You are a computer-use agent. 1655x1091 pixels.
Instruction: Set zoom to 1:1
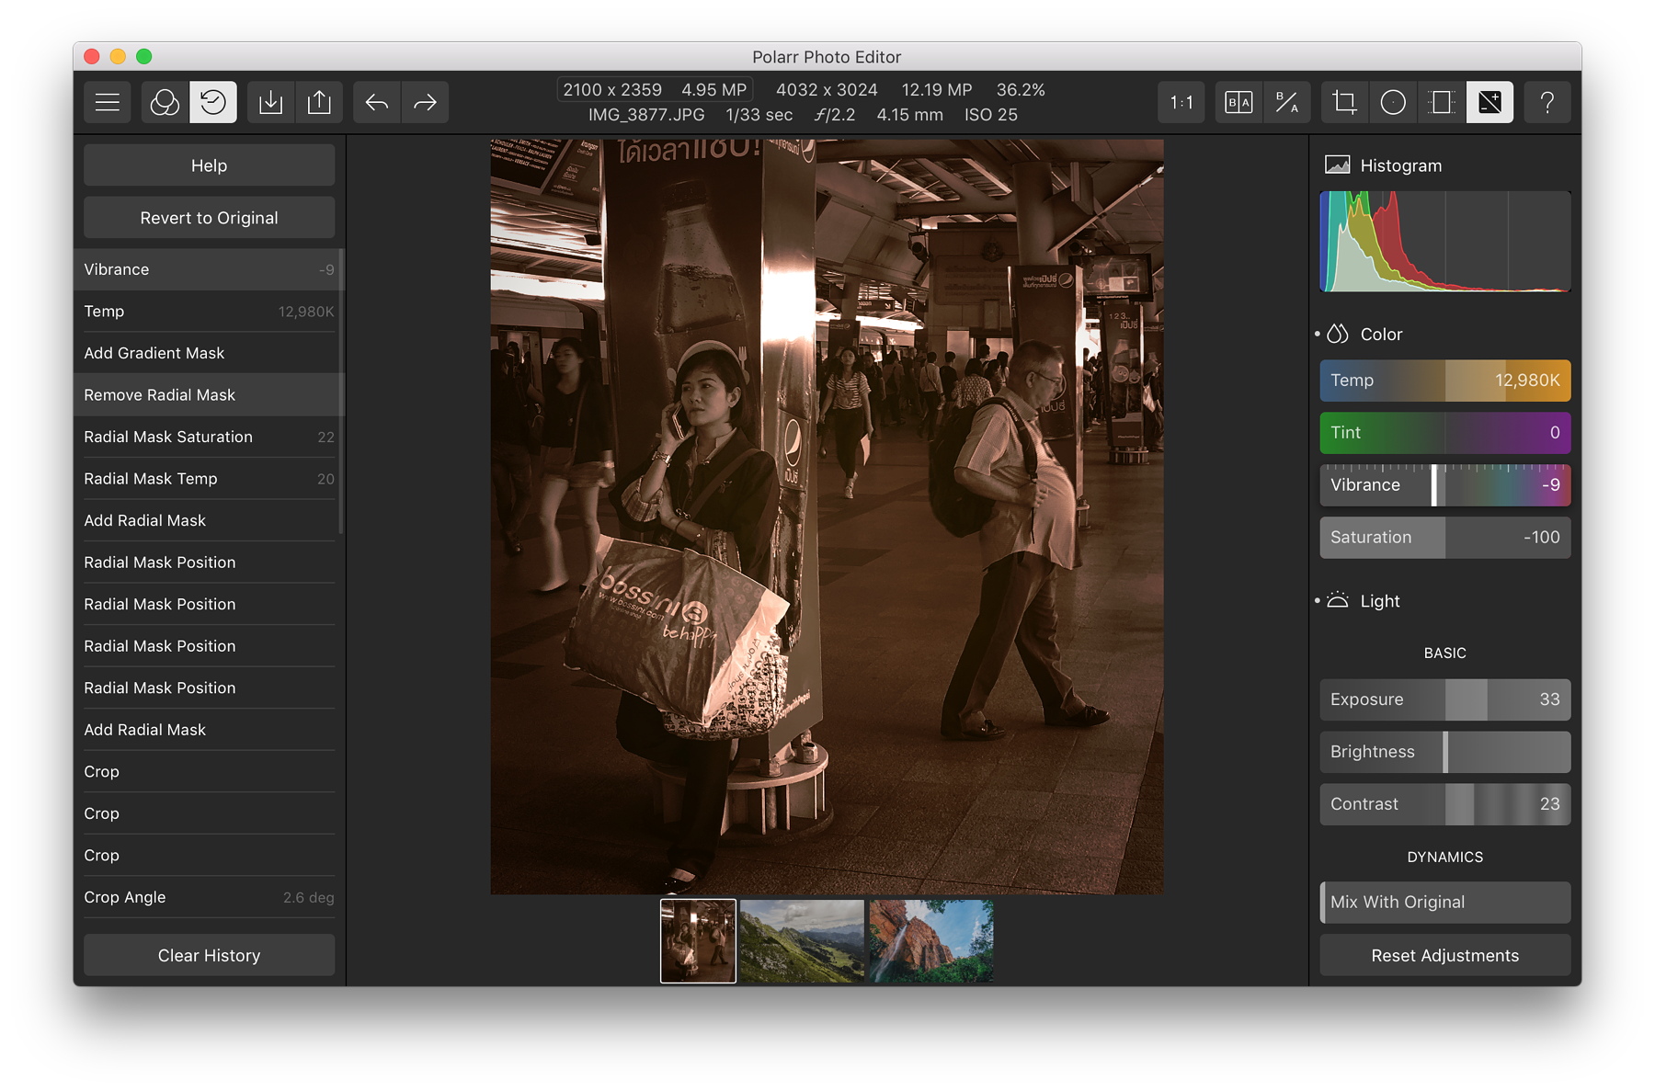[1181, 102]
